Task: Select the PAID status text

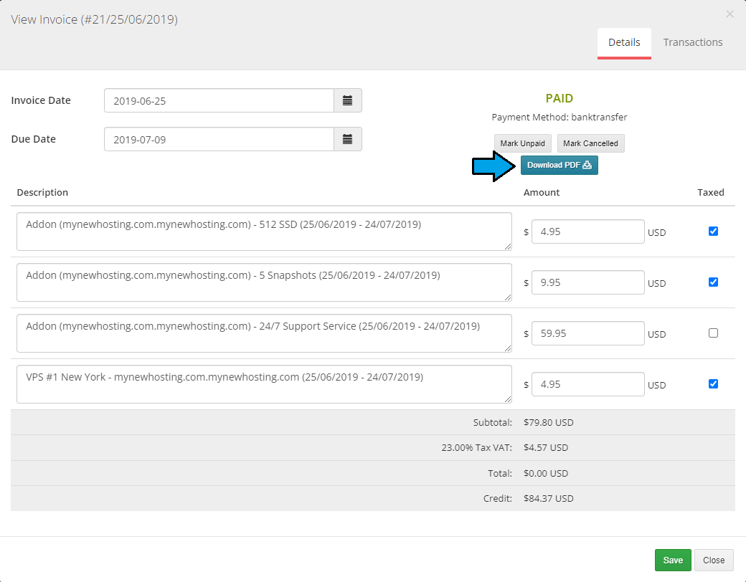Action: point(559,98)
